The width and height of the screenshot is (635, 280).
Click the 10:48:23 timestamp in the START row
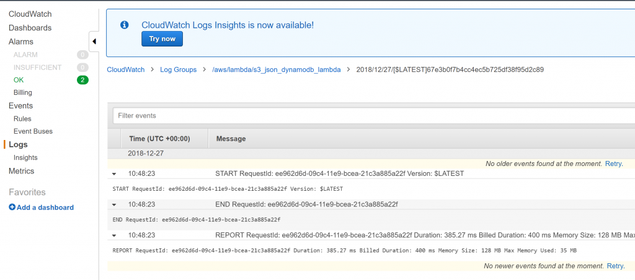[x=141, y=173]
